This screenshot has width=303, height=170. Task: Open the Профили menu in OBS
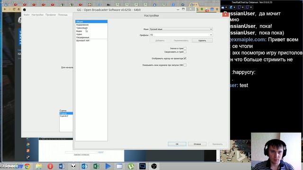(x=51, y=15)
